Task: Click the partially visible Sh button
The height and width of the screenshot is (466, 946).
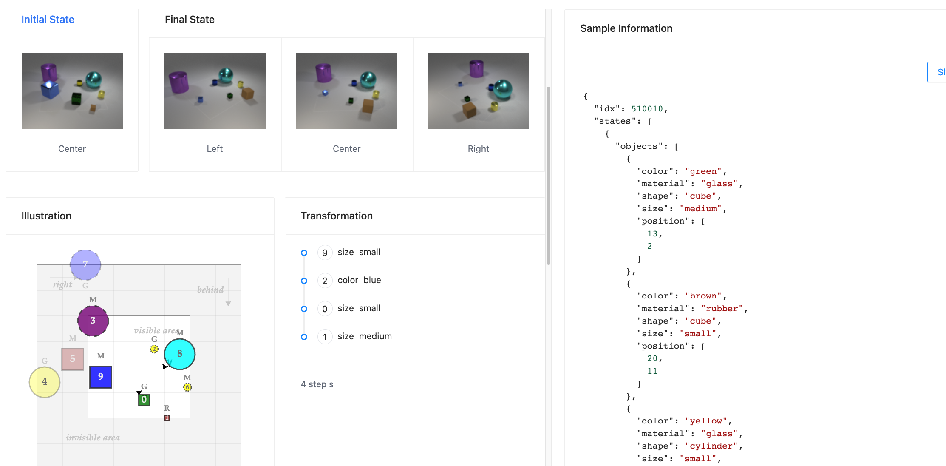Action: 937,72
